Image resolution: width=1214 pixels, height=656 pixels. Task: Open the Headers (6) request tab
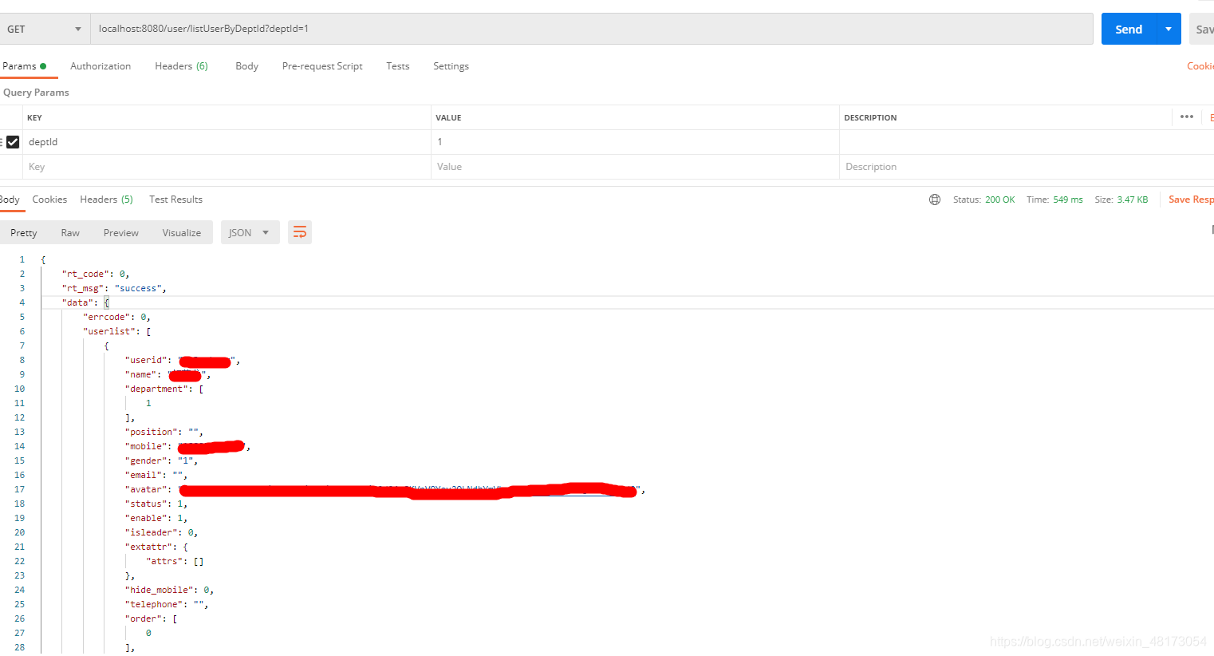point(181,66)
